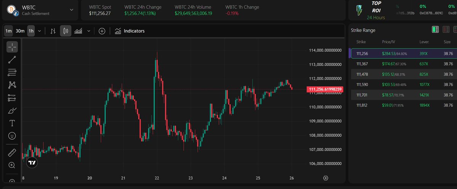Open the WBTC asset selector dropdown
This screenshot has height=189, width=457.
(71, 10)
